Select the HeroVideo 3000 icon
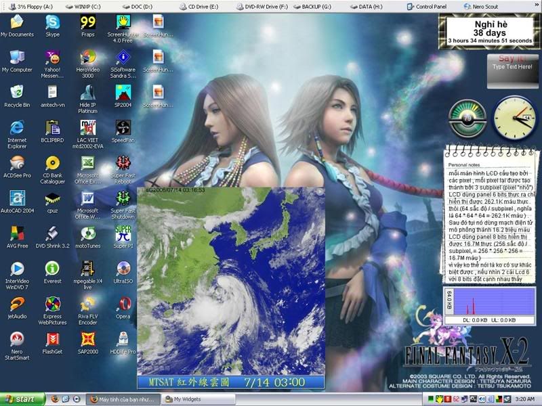This screenshot has width=542, height=406. pyautogui.click(x=88, y=64)
